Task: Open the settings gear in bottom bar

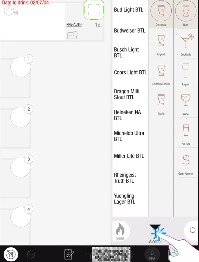Action: [31, 254]
